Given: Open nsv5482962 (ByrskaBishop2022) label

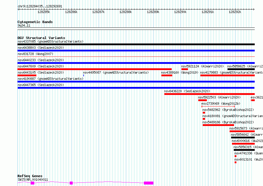Looking at the screenshot, I should point(228,110).
